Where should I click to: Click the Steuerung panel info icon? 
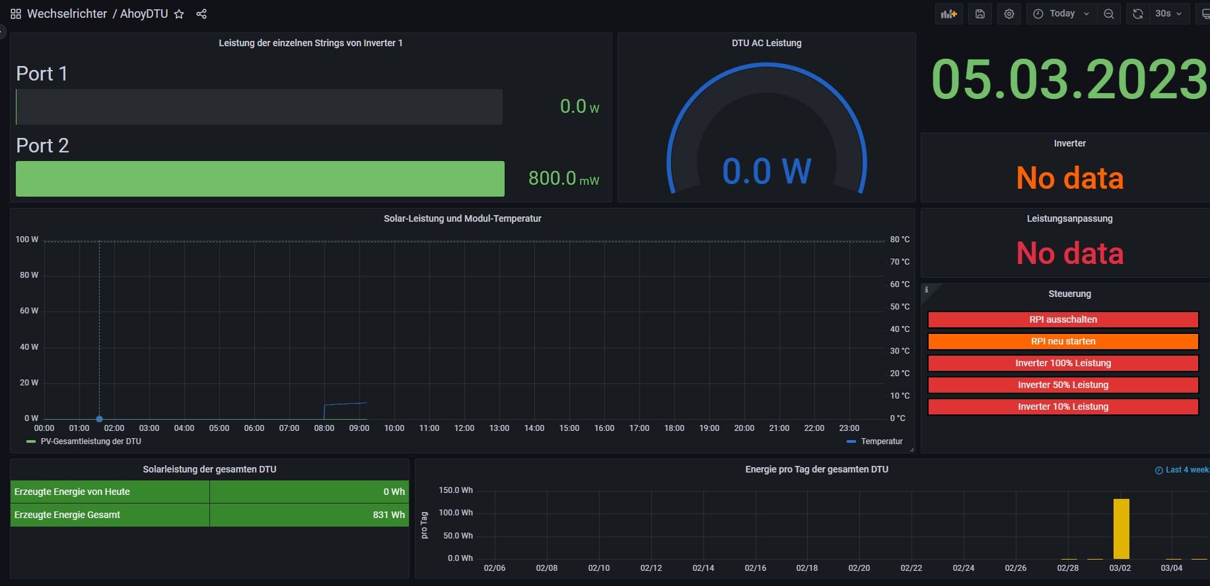927,290
